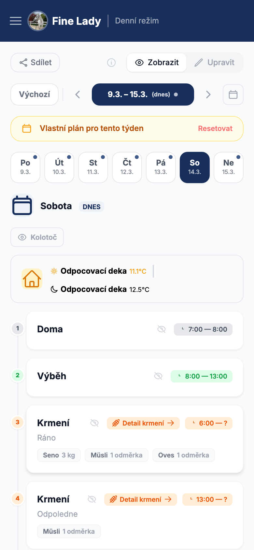The width and height of the screenshot is (254, 550).
Task: Open Detail krmení for Odpoledne feeding
Action: (141, 499)
